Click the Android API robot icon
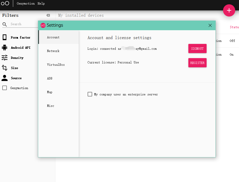 5,47
